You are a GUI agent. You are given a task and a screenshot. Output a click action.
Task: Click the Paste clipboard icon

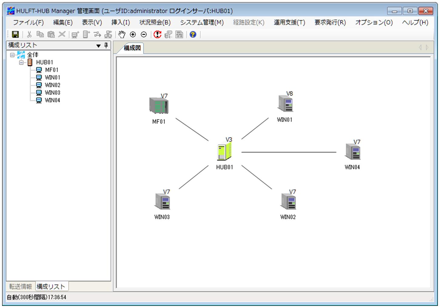click(51, 35)
